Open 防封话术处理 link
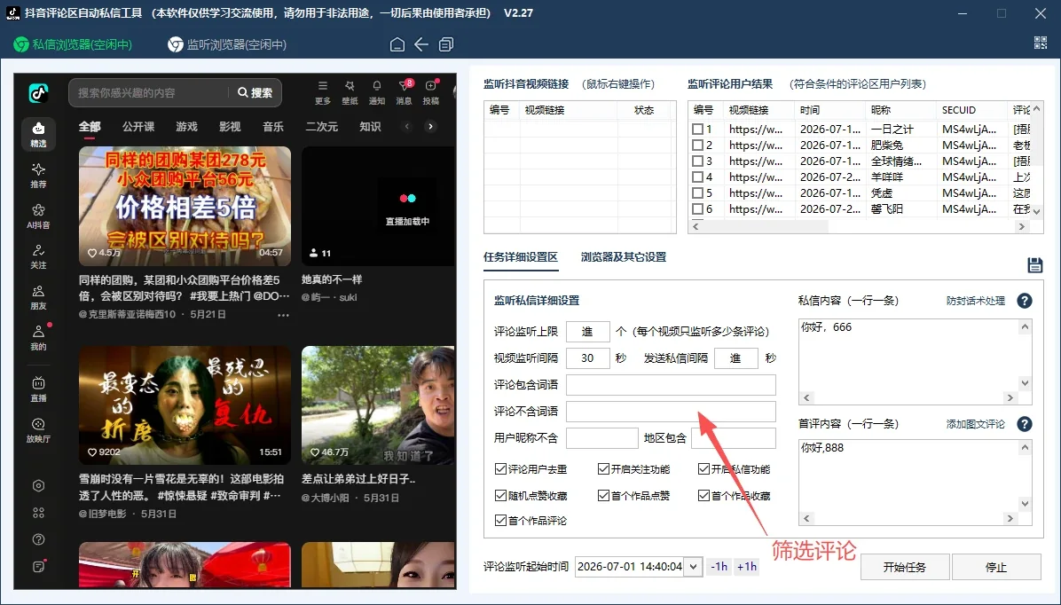The height and width of the screenshot is (605, 1061). click(975, 301)
